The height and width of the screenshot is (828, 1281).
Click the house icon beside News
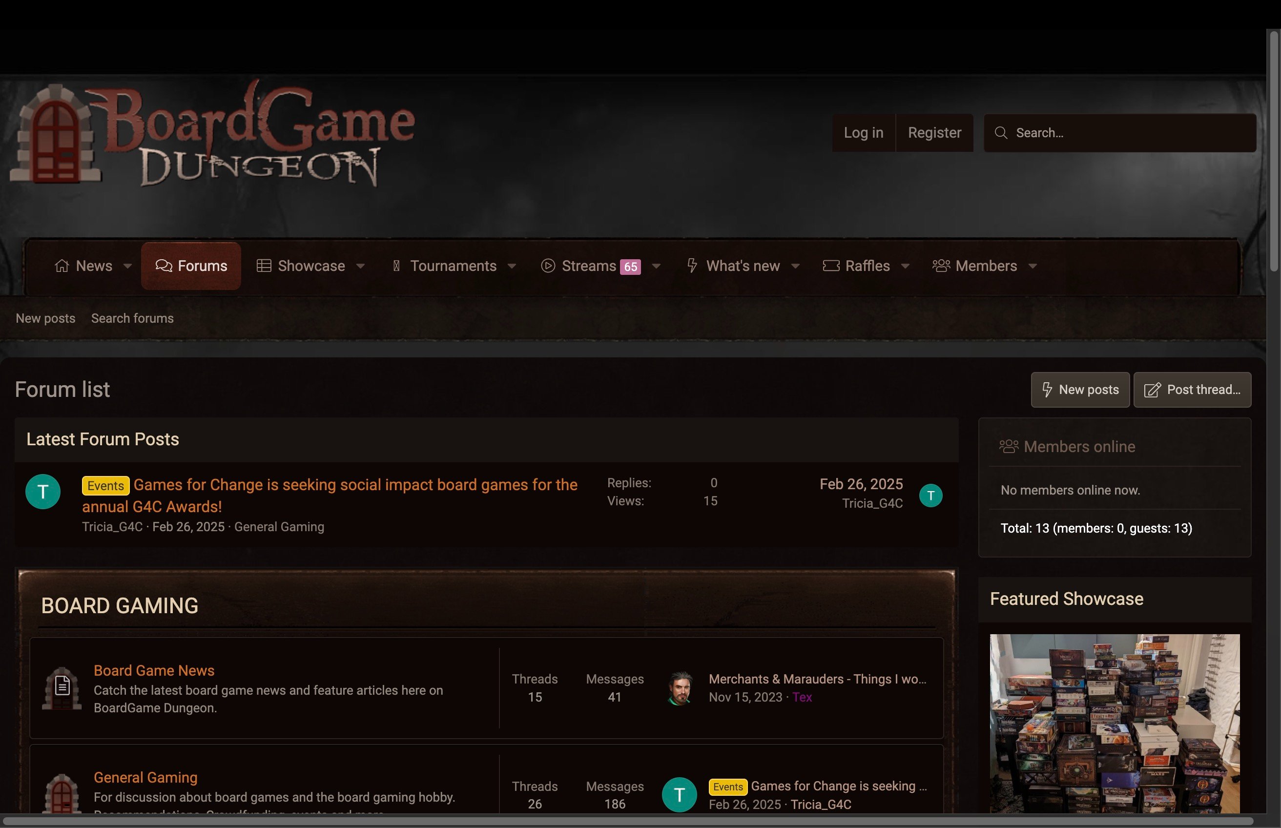62,266
